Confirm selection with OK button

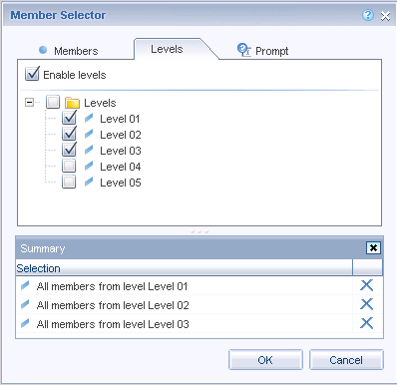[265, 359]
